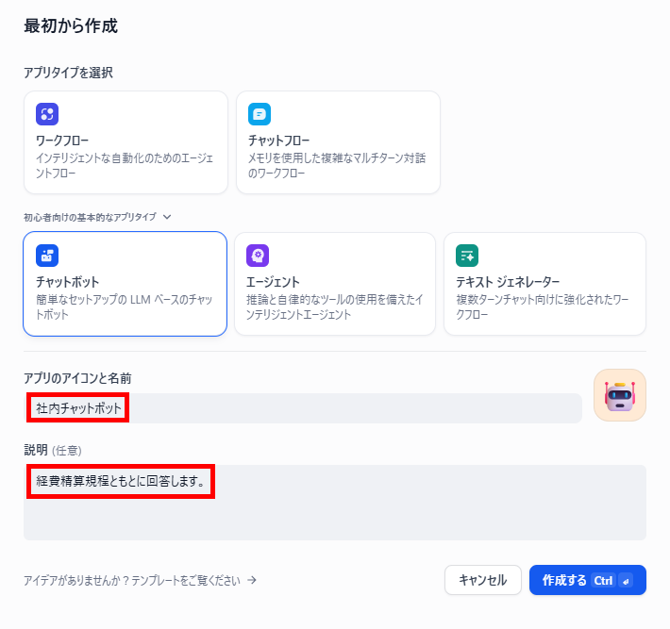670x629 pixels.
Task: Collapse 初心者向けの基本的なアプリタイプ section
Action: coord(97,217)
